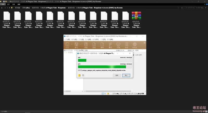Go forward in File Explorer navigation

click(x=5, y=8)
